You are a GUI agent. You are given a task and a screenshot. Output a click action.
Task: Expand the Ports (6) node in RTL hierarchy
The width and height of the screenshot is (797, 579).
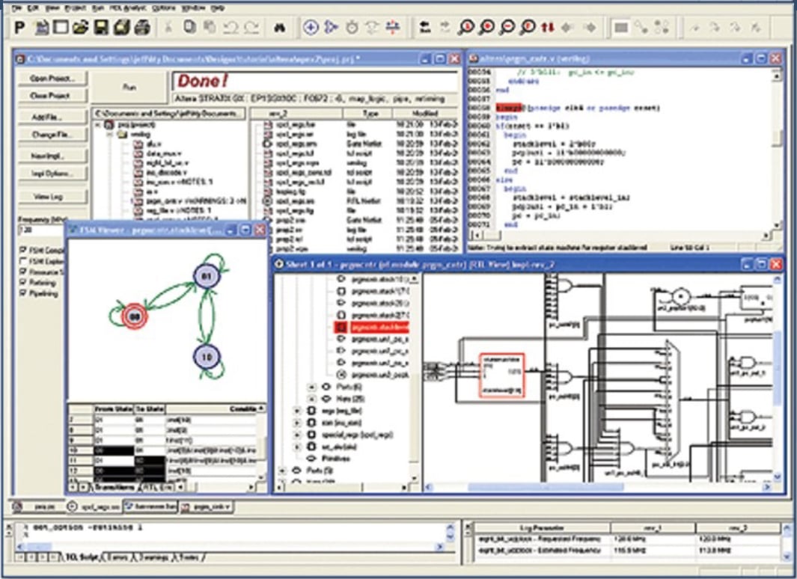coord(312,387)
